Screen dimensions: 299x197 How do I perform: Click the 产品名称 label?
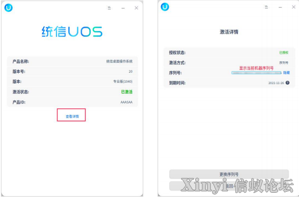[21, 61]
